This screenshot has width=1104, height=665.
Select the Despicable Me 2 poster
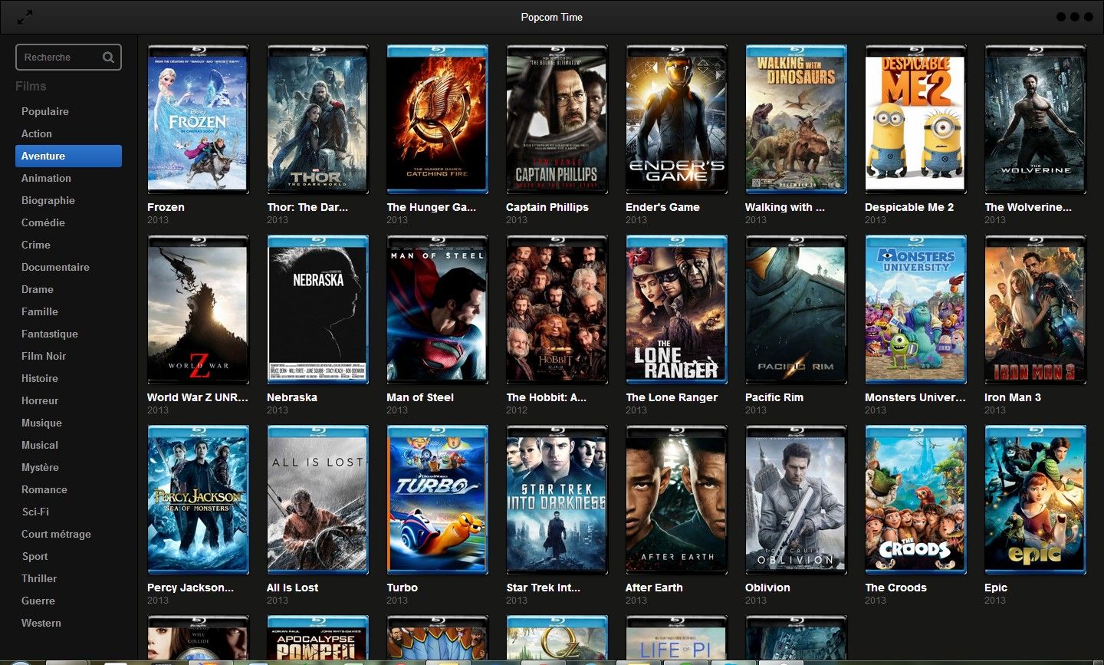915,119
